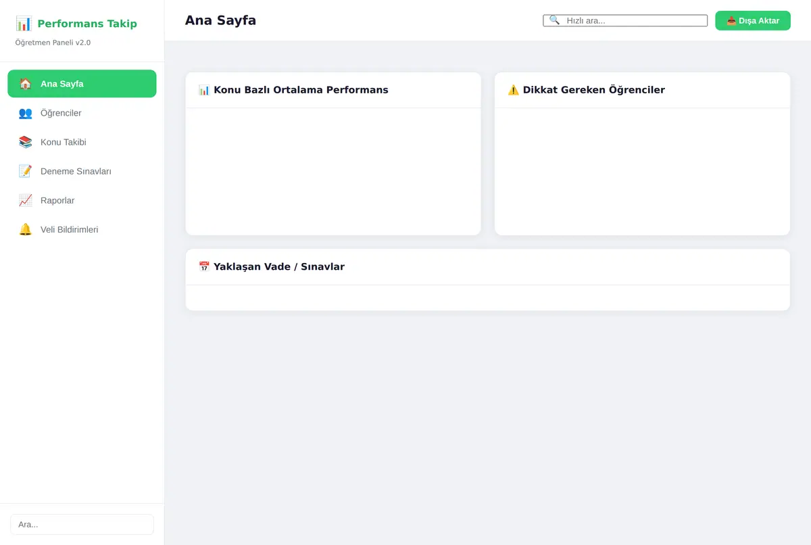
Task: Click the Ana Sayfa page heading
Action: pyautogui.click(x=220, y=20)
